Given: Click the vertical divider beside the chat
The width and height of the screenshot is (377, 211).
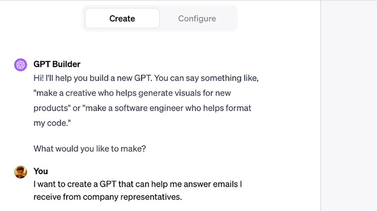Looking at the screenshot, I should pyautogui.click(x=320, y=106).
